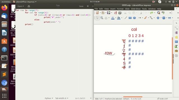This screenshot has height=100, width=179.
Task: Expand the Open file dropdown arrow
Action: pyautogui.click(x=106, y=13)
